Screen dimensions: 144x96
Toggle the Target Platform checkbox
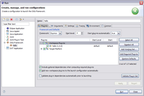pyautogui.click(x=44, y=49)
